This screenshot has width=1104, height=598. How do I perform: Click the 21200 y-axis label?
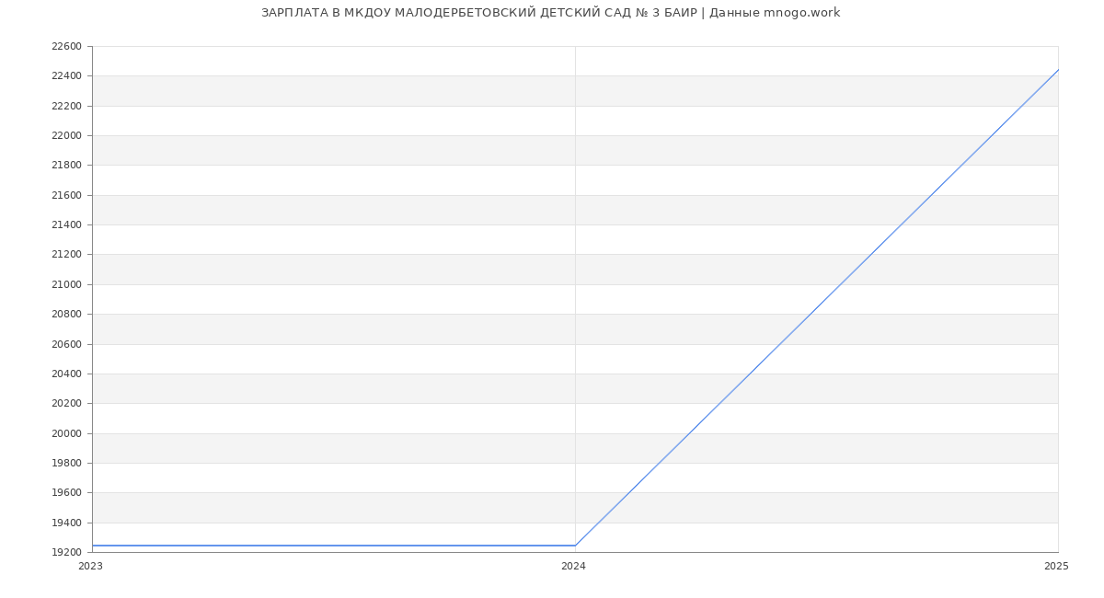click(66, 255)
